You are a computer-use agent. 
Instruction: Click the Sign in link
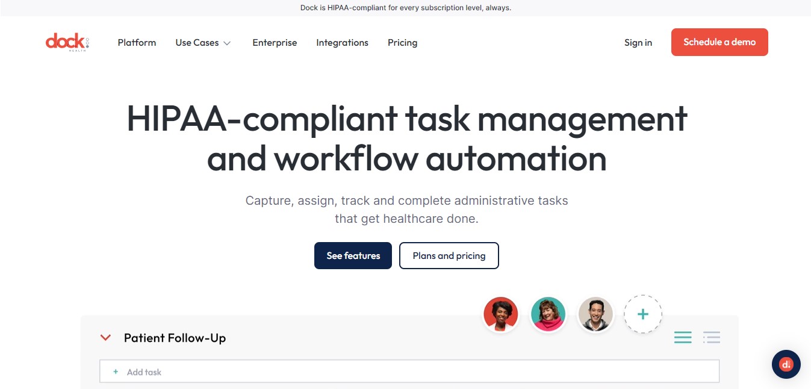(638, 43)
